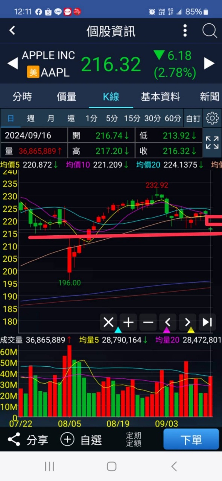Image resolution: width=222 pixels, height=481 pixels.
Task: Close the chart crosshair with X button
Action: click(x=108, y=322)
